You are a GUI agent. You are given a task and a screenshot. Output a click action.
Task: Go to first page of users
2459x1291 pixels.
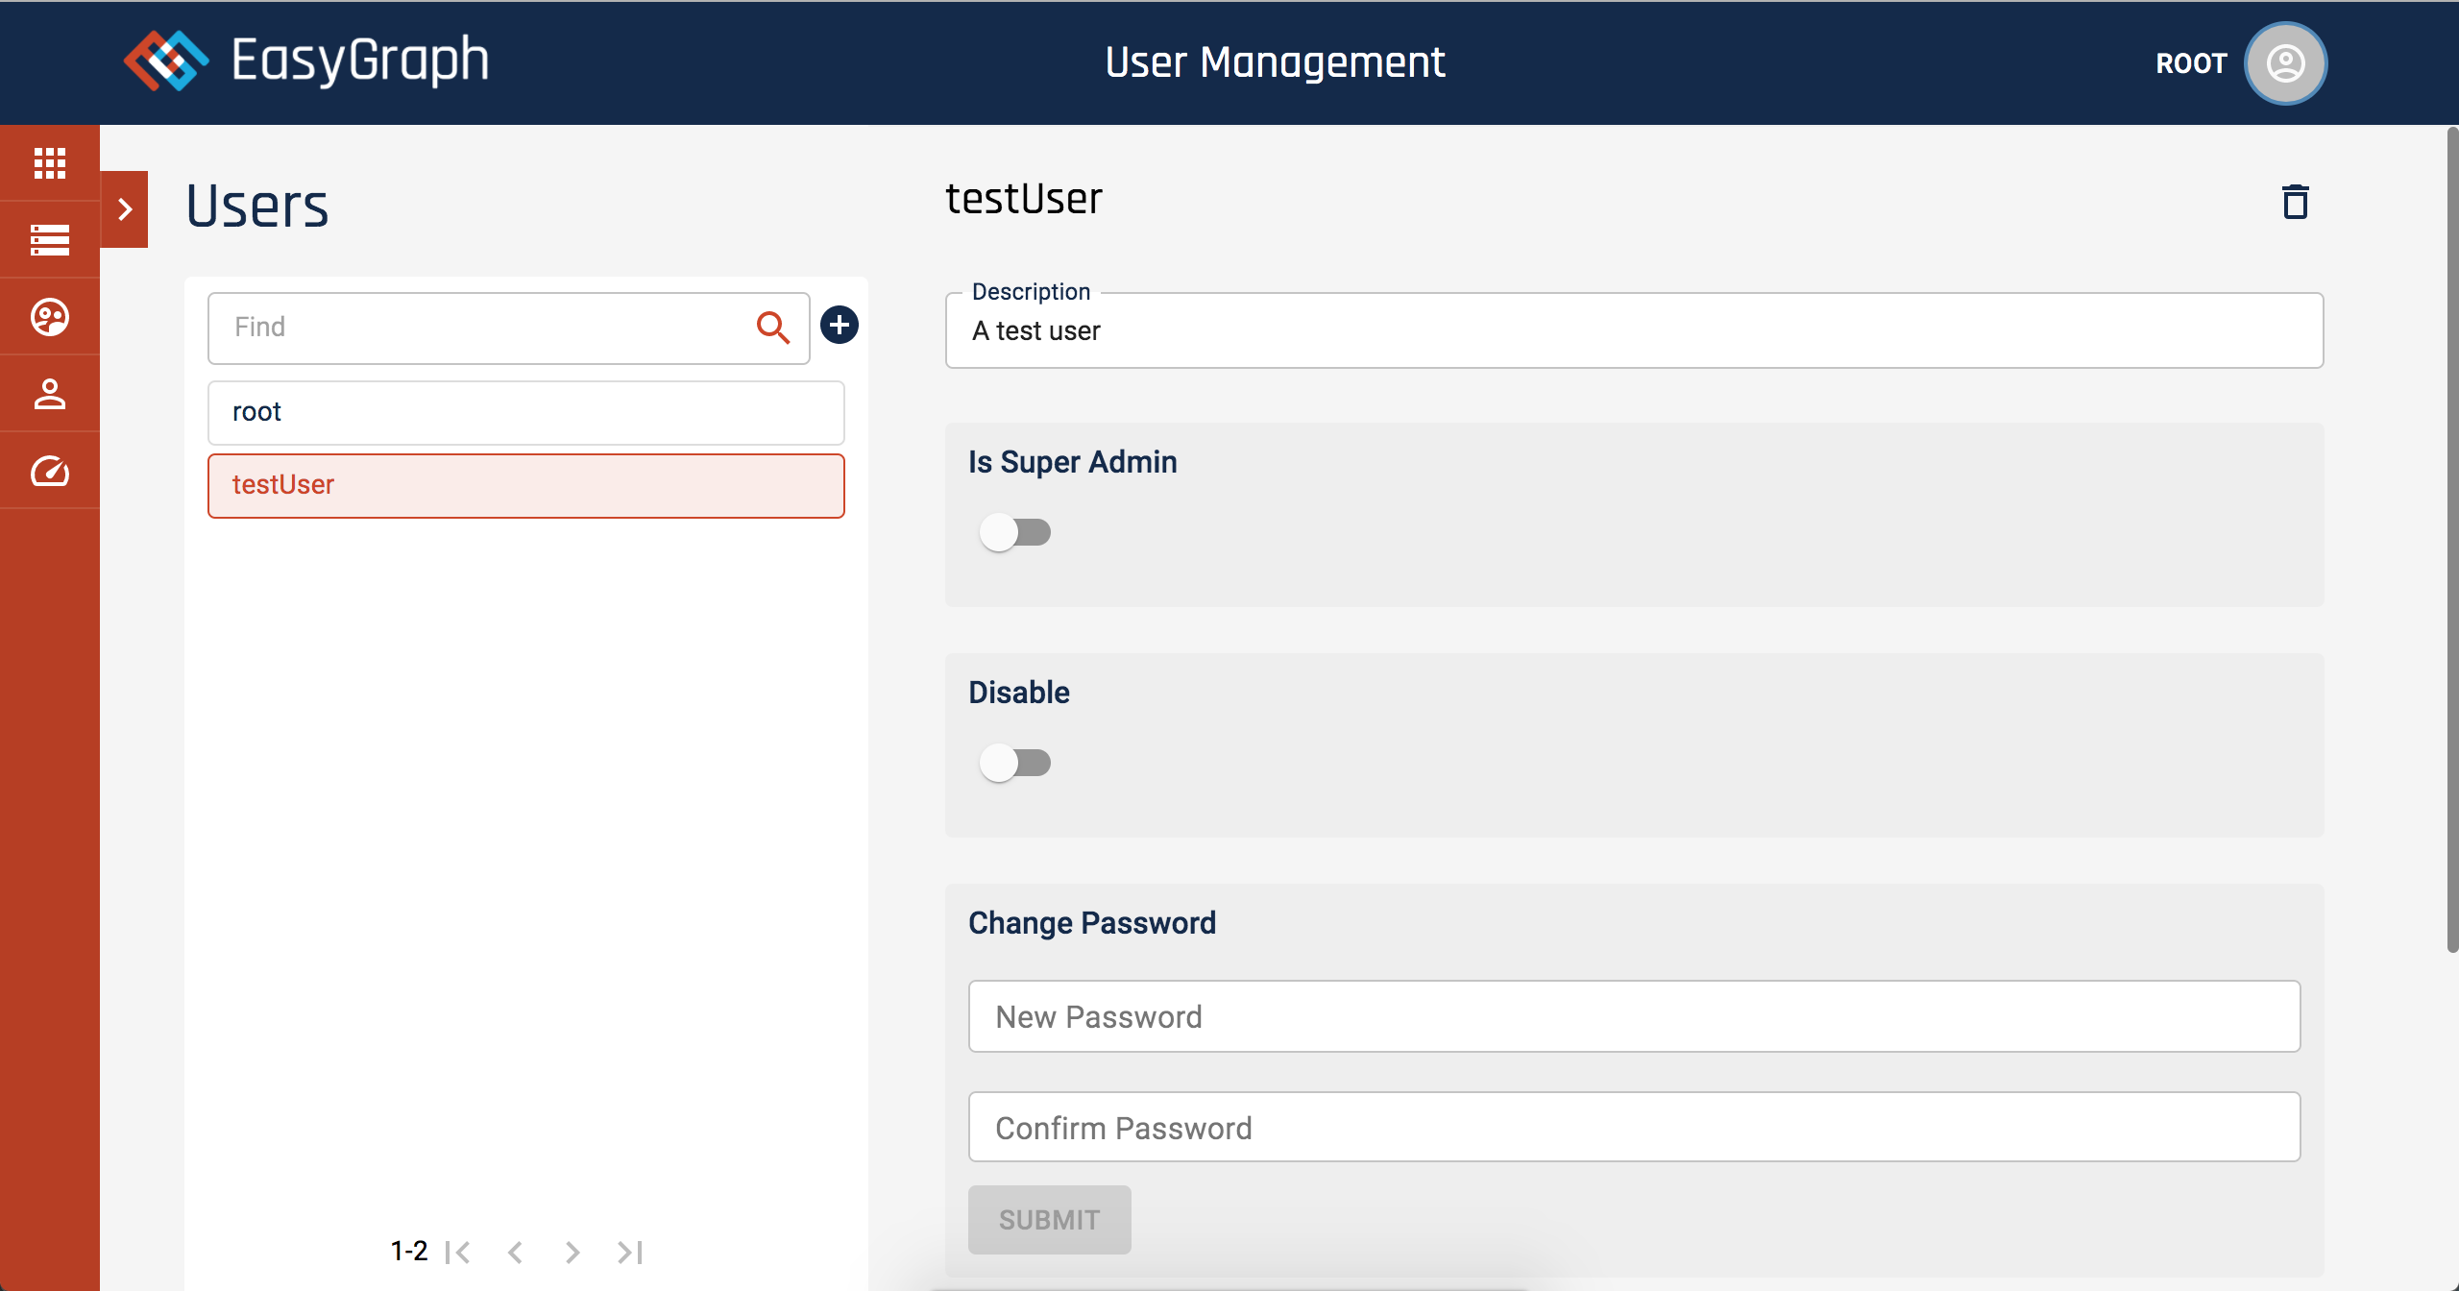(458, 1252)
